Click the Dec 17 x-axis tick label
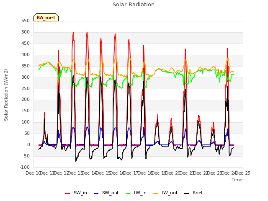 point(131,173)
